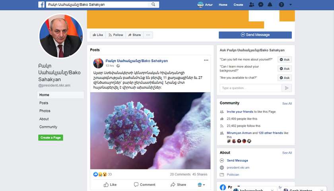Viewport: 334px width, 191px height.
Task: Open friend requests icon
Action: coord(252,5)
